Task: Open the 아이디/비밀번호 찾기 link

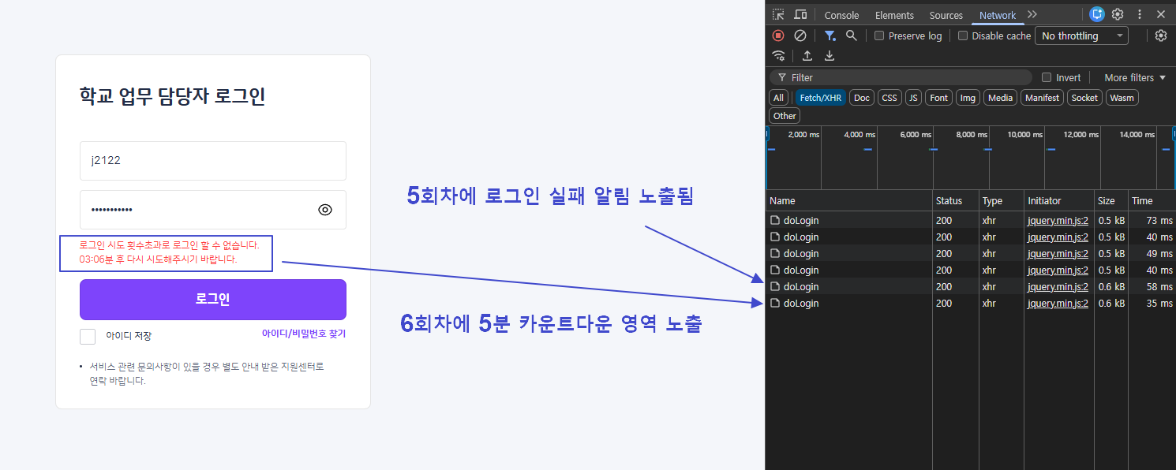Action: (x=304, y=334)
